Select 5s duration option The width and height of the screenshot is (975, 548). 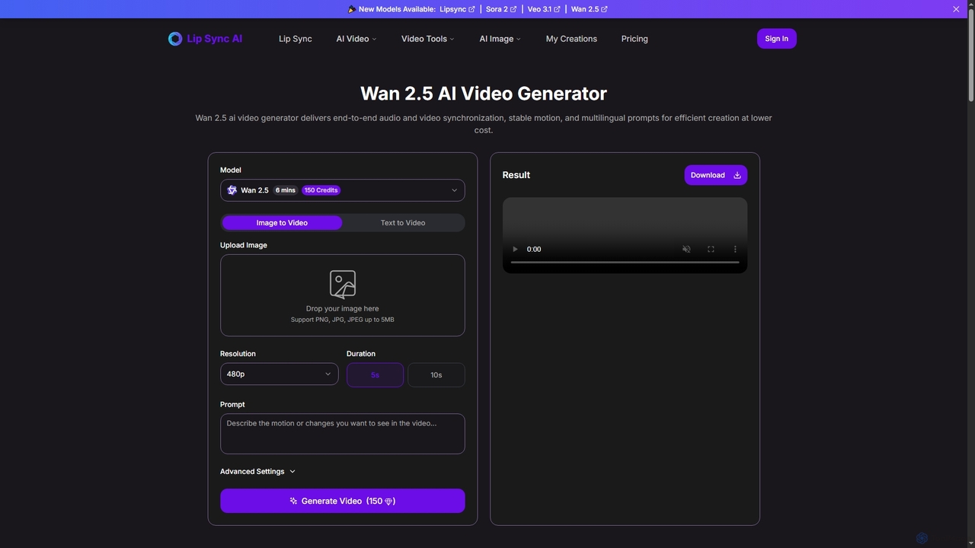[x=375, y=375]
